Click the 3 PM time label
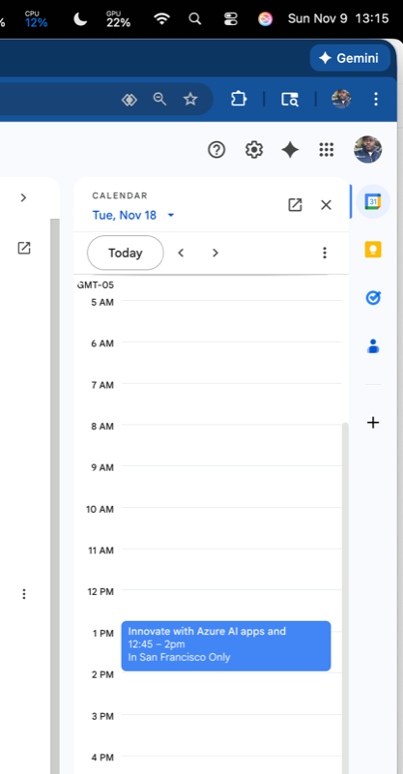This screenshot has width=403, height=774. pyautogui.click(x=102, y=716)
